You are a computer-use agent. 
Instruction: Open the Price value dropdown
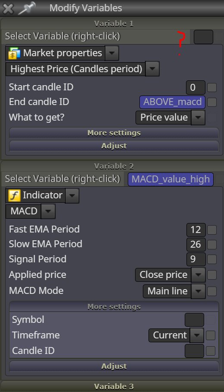tap(198, 118)
